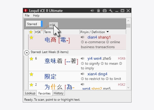This screenshot has width=154, height=110.
Task: Maximize the Loqu8 iCE window
Action: (x=122, y=11)
